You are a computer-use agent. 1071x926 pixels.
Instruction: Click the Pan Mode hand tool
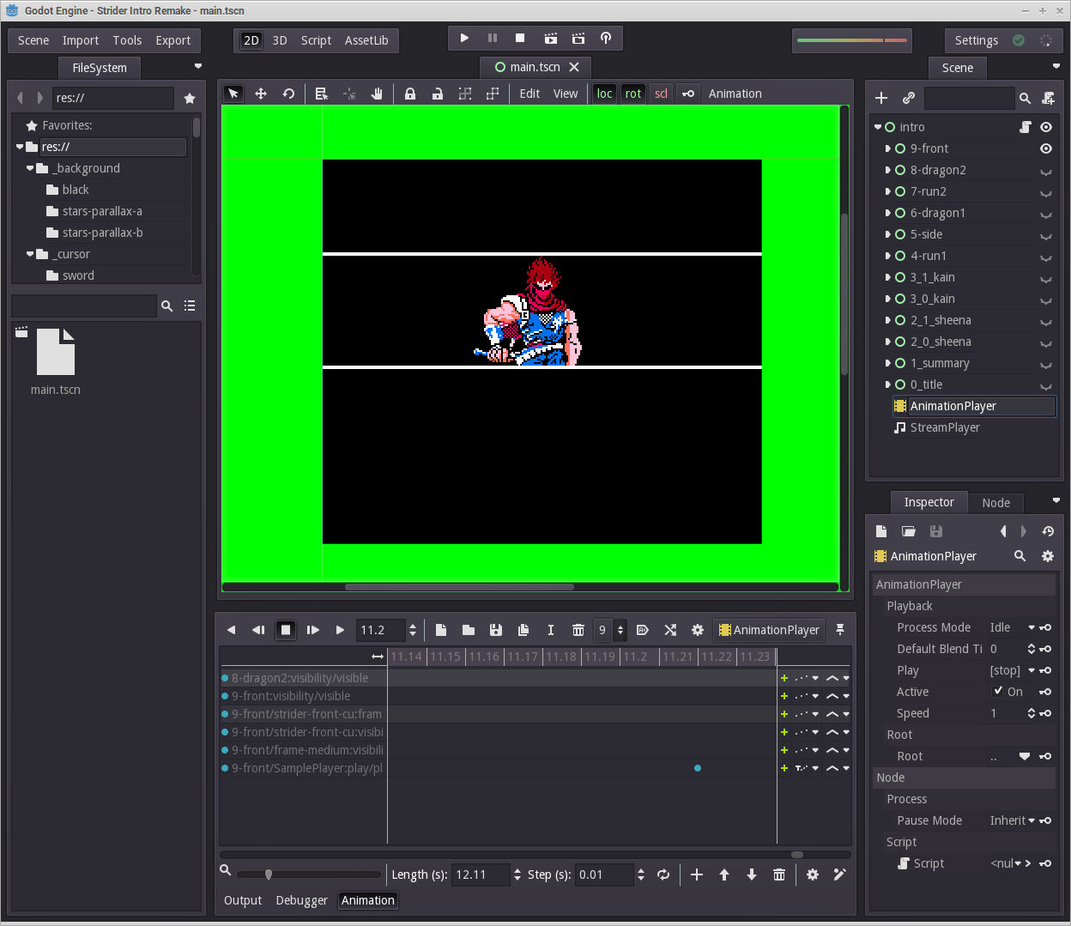(x=377, y=94)
